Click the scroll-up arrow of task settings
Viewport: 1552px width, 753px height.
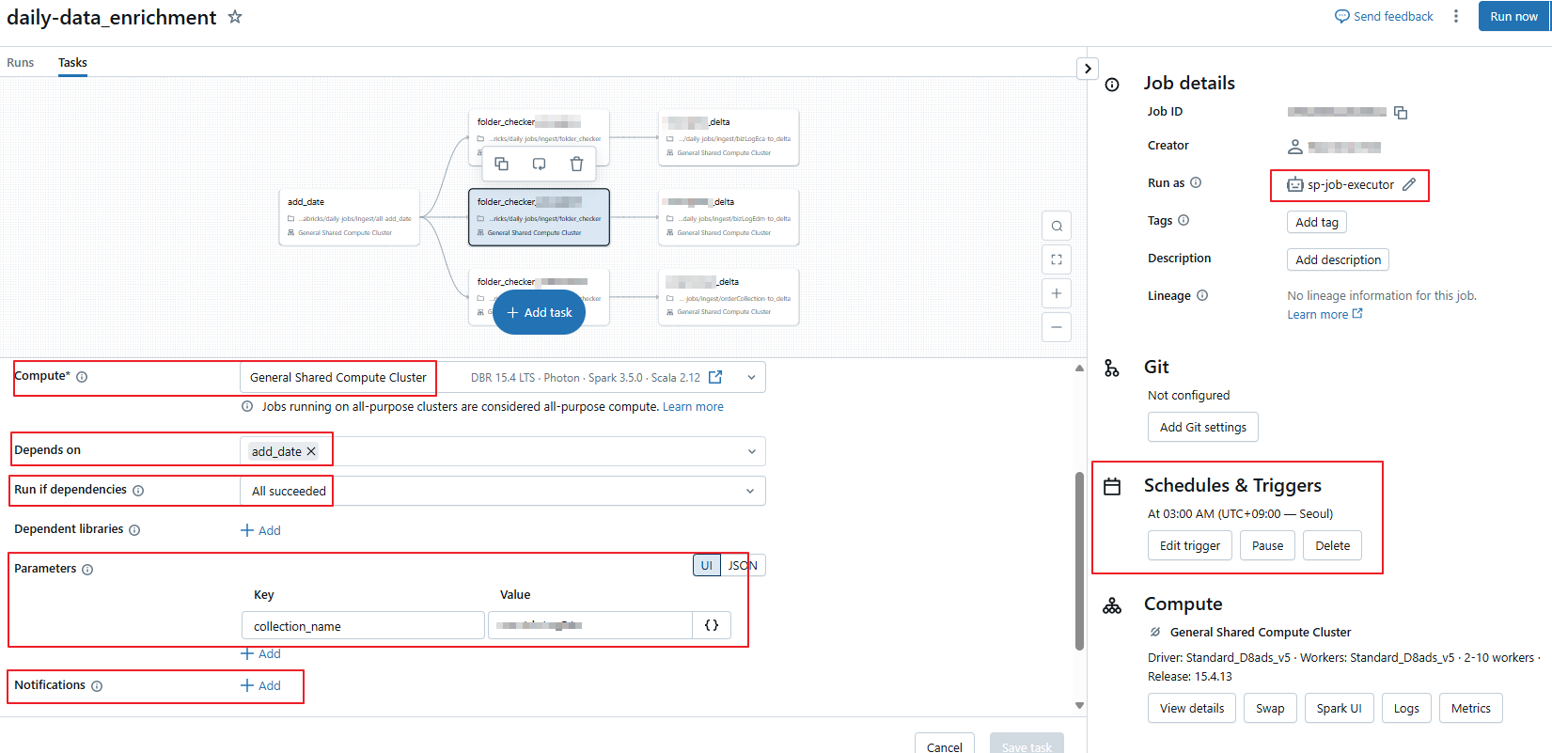click(1079, 368)
